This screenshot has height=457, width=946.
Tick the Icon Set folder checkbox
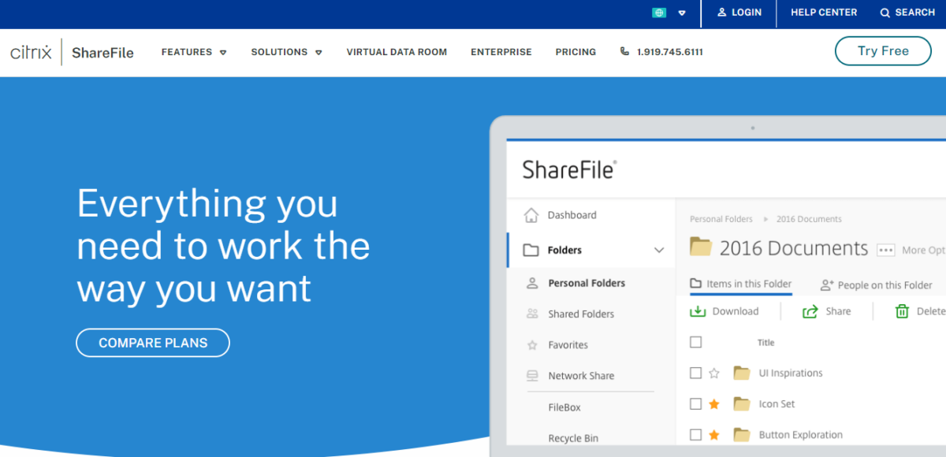[695, 404]
